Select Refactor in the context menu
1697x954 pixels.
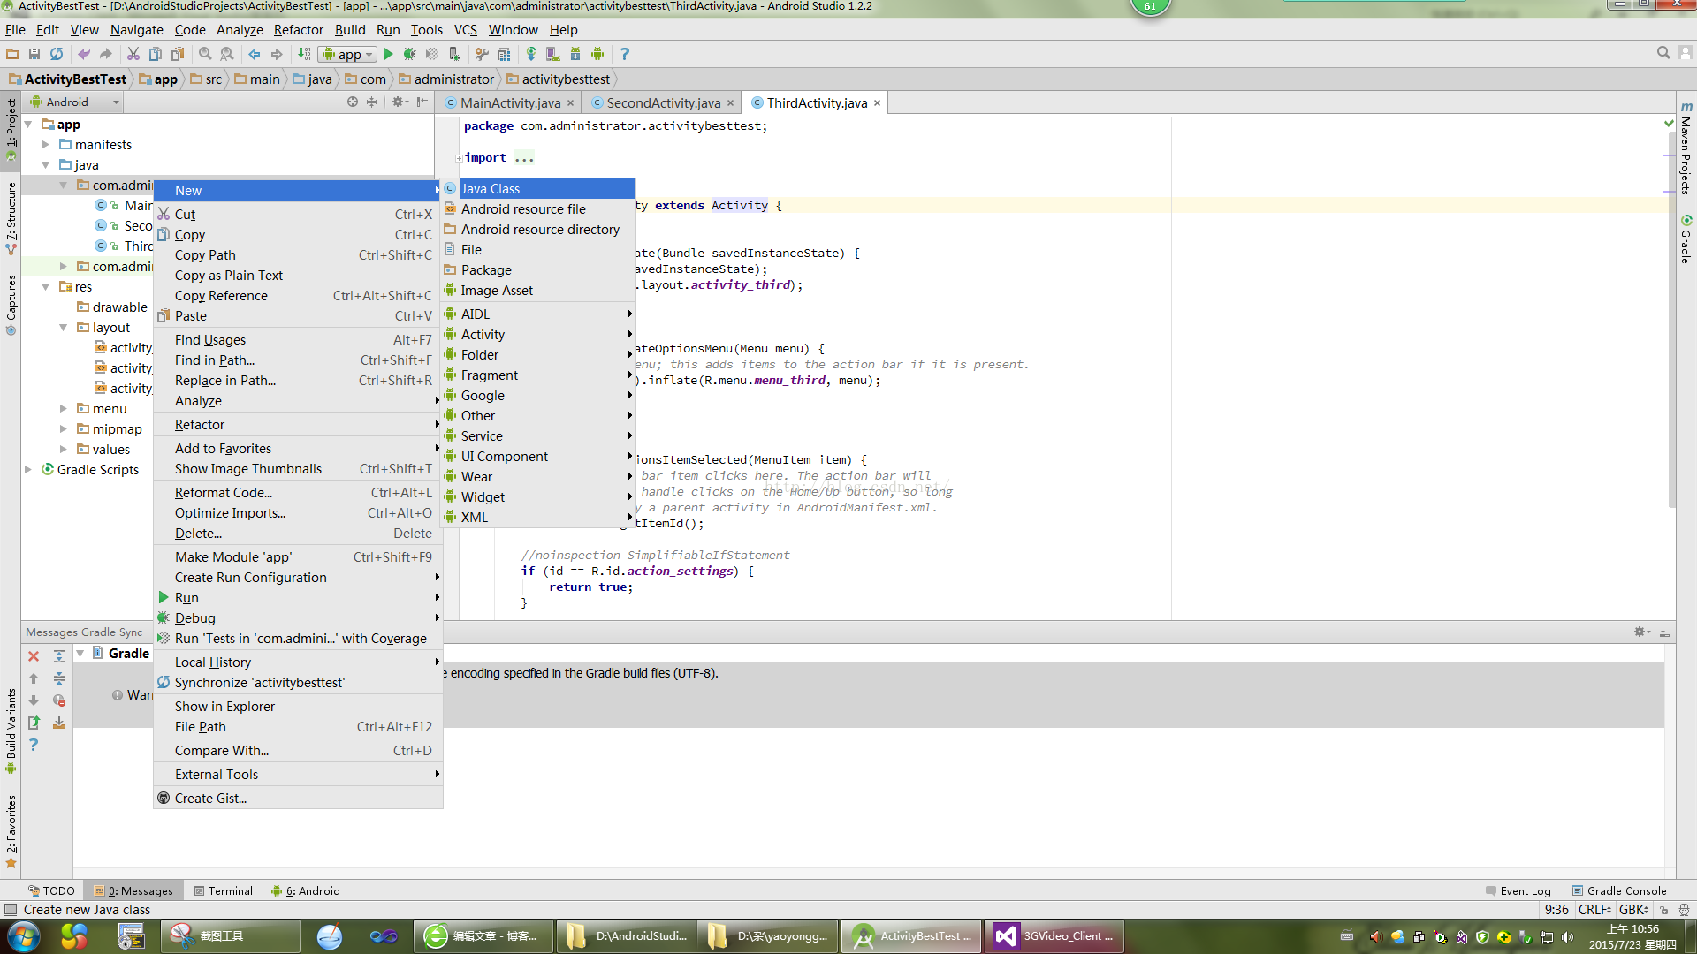click(298, 425)
